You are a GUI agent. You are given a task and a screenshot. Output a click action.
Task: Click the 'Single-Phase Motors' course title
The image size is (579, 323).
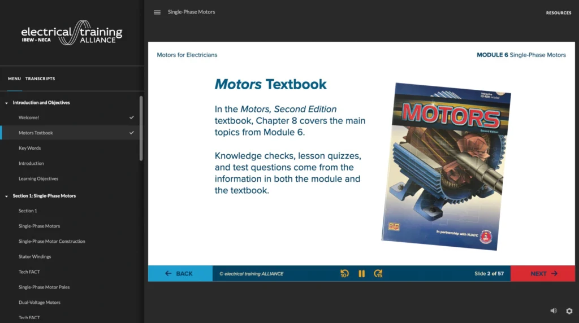191,12
